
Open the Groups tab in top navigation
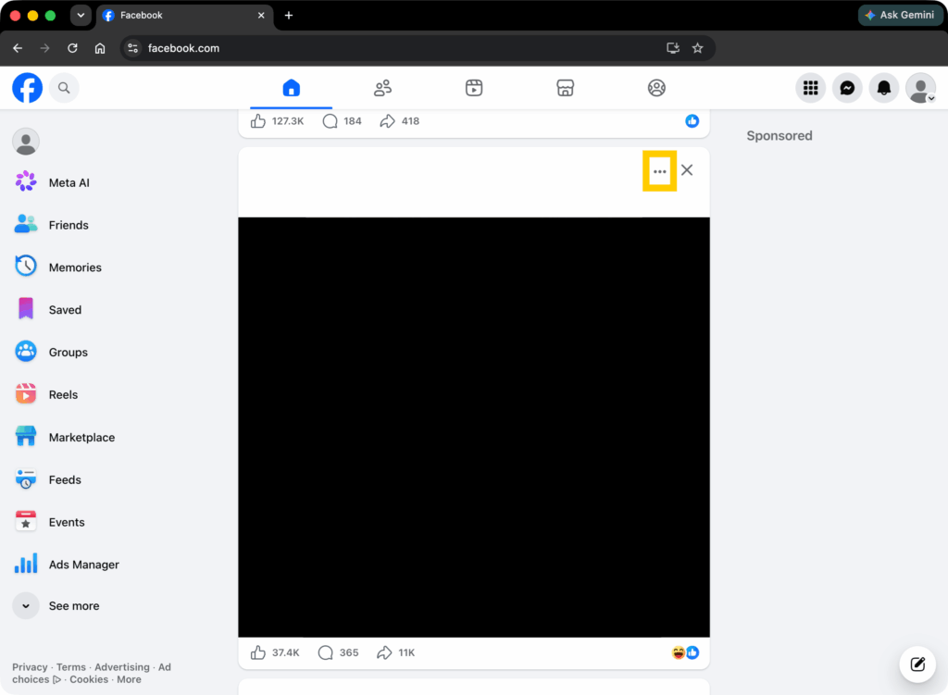tap(656, 88)
